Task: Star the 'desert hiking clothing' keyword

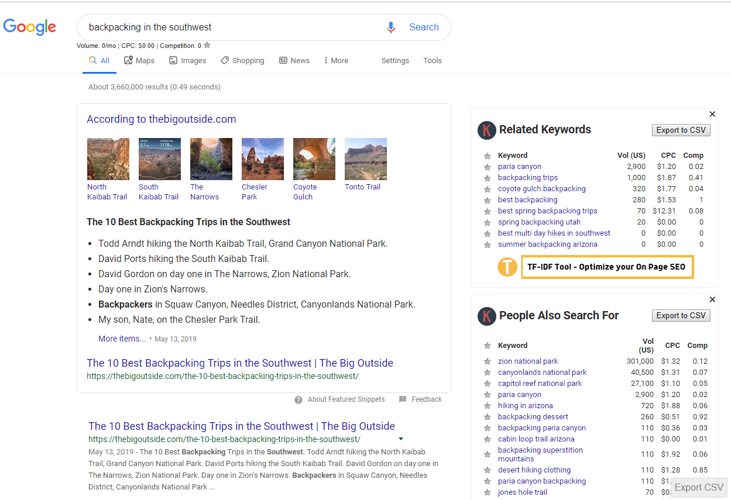Action: [x=487, y=470]
